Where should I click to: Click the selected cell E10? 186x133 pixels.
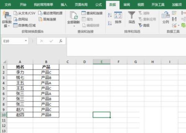[102, 115]
